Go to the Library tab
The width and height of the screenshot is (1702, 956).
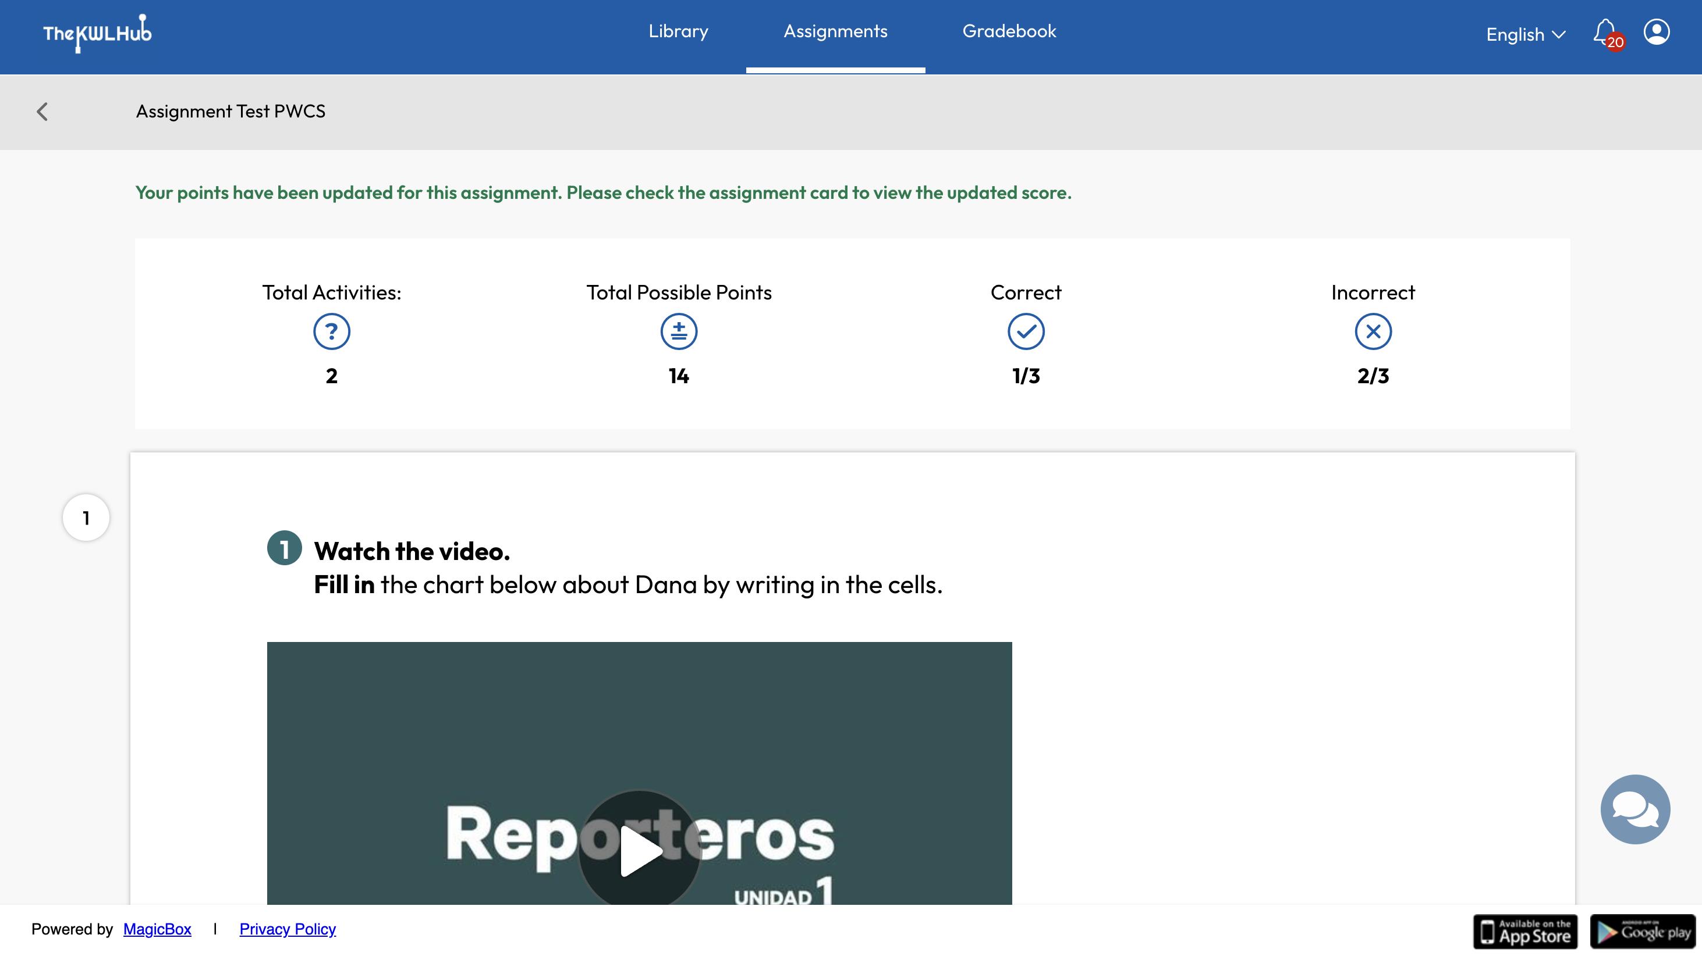[x=678, y=31]
